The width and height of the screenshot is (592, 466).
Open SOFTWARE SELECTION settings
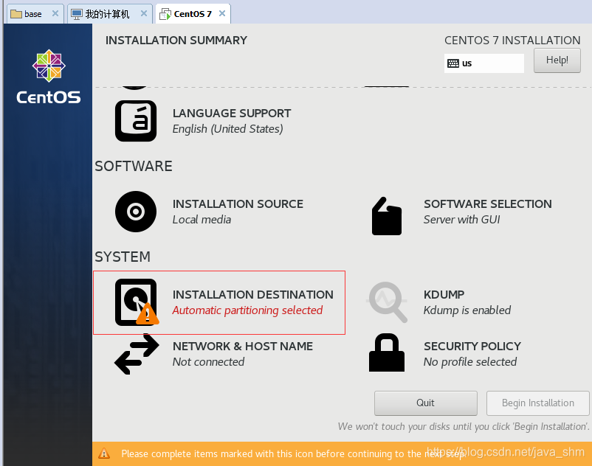[461, 215]
